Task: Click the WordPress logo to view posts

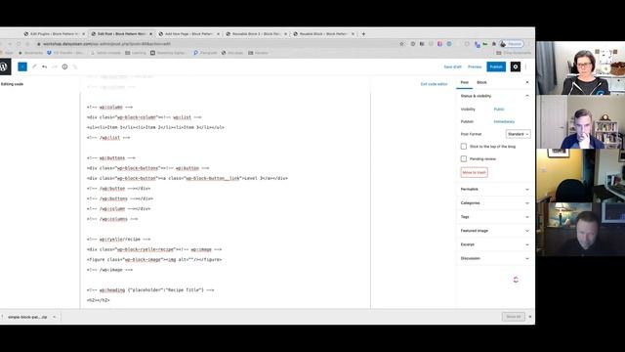Action: point(4,66)
